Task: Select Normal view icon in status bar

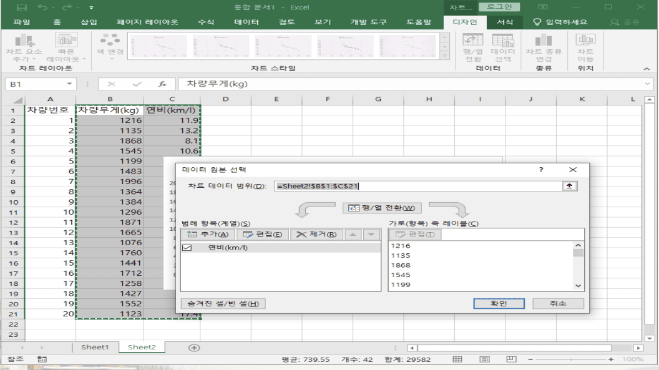Action: click(x=457, y=359)
